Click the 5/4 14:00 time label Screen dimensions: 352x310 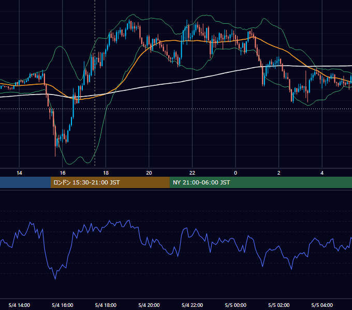pos(19,305)
